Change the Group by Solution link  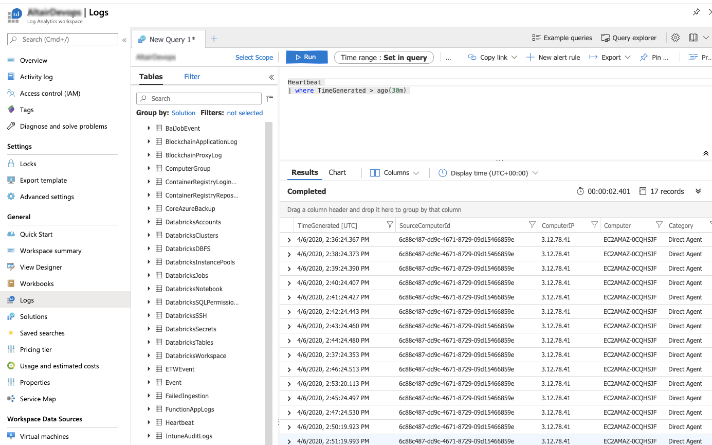pyautogui.click(x=184, y=113)
